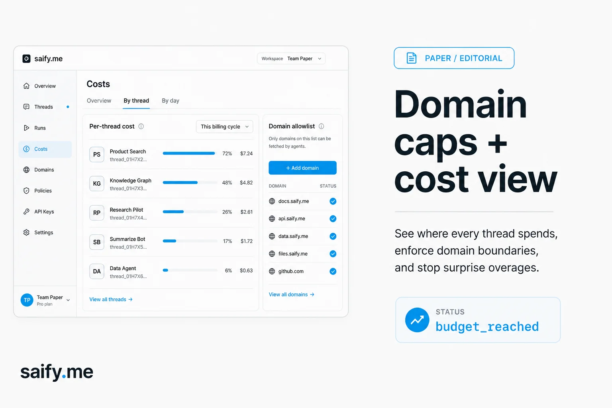
Task: Click the globe icon next to files.saify.me
Action: pyautogui.click(x=272, y=254)
